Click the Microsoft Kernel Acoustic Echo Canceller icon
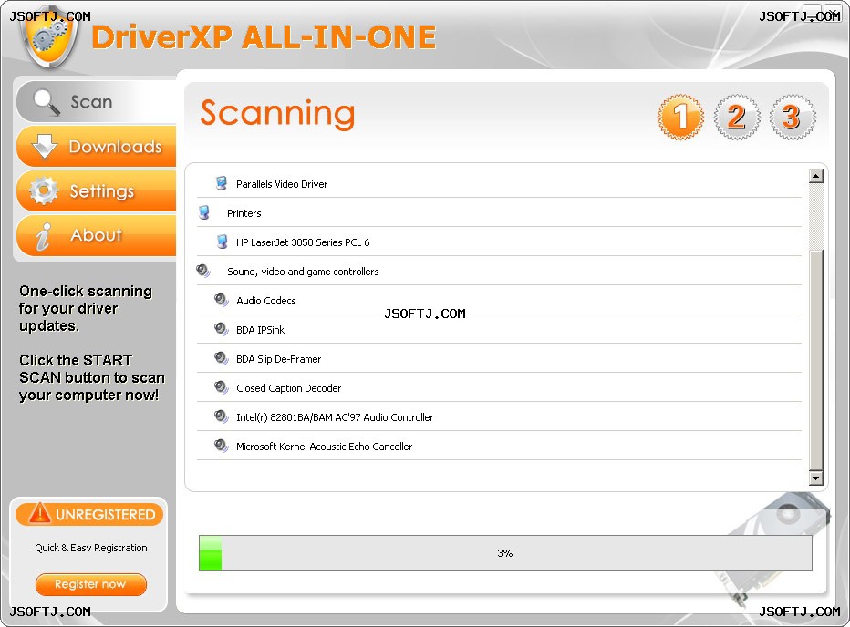Screen dimensions: 850x627 pos(222,446)
